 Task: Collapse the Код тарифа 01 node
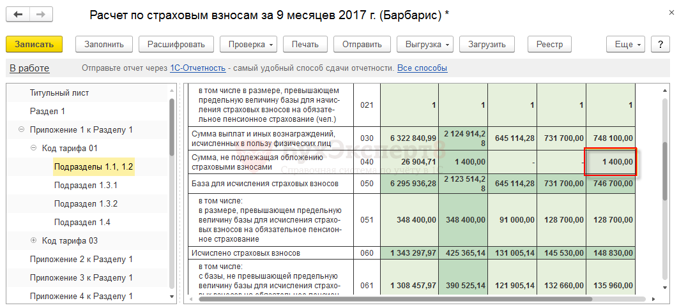(33, 149)
